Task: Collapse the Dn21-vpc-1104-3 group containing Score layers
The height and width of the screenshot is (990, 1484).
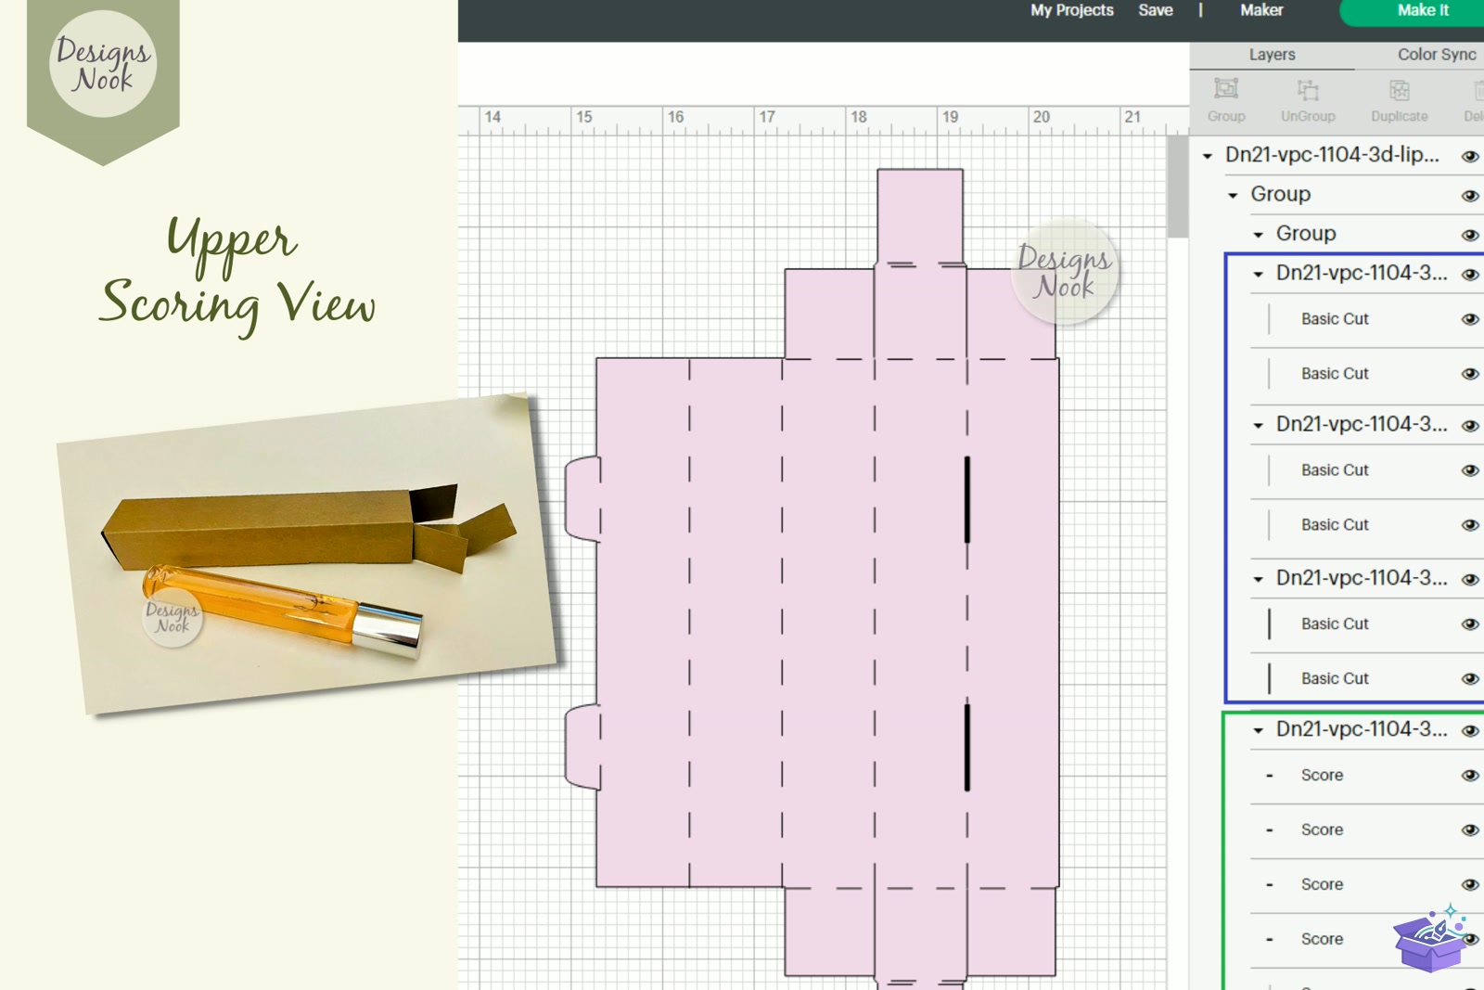Action: [1259, 730]
